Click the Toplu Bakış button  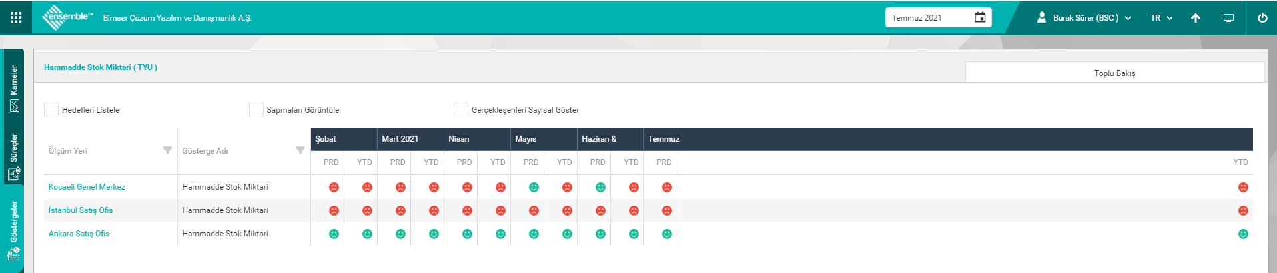tap(1114, 73)
